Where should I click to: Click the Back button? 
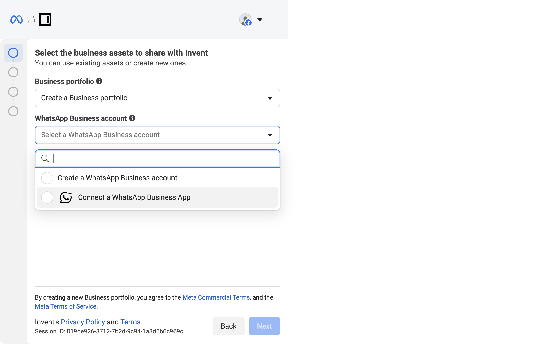tap(228, 326)
